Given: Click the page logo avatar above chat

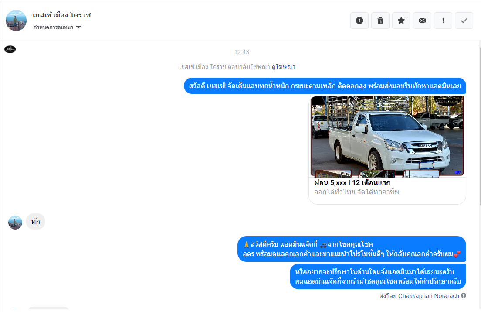Looking at the screenshot, I should tap(10, 49).
